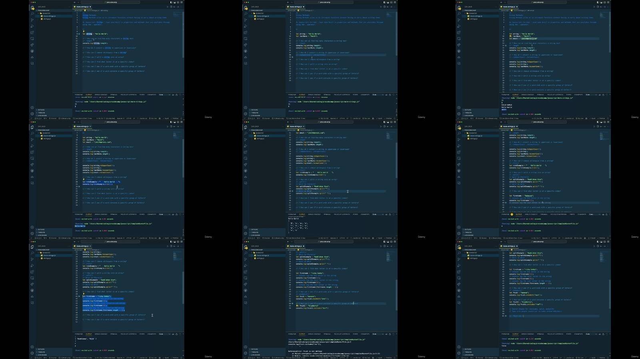Click Manage gear in the middle-left window
This screenshot has height=359, width=640.
click(x=32, y=233)
